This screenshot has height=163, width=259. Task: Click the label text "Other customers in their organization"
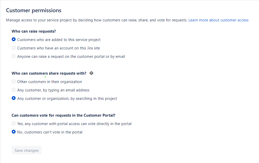click(x=49, y=81)
